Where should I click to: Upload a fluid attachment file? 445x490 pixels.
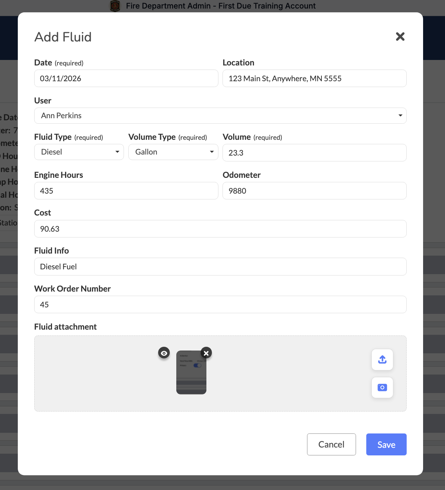pyautogui.click(x=382, y=359)
